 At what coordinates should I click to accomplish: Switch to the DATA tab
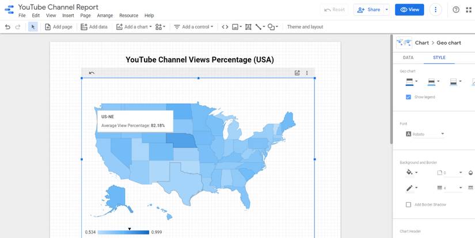(x=408, y=58)
